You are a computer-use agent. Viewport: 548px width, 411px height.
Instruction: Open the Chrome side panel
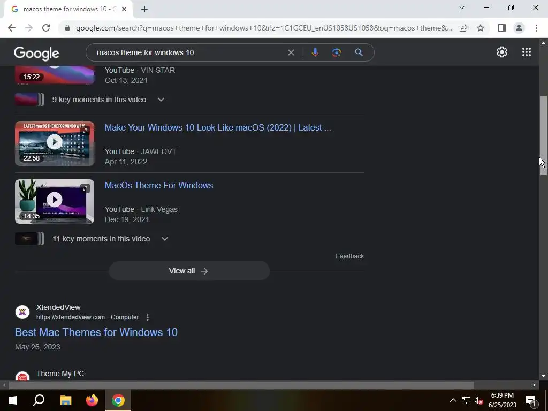(502, 28)
